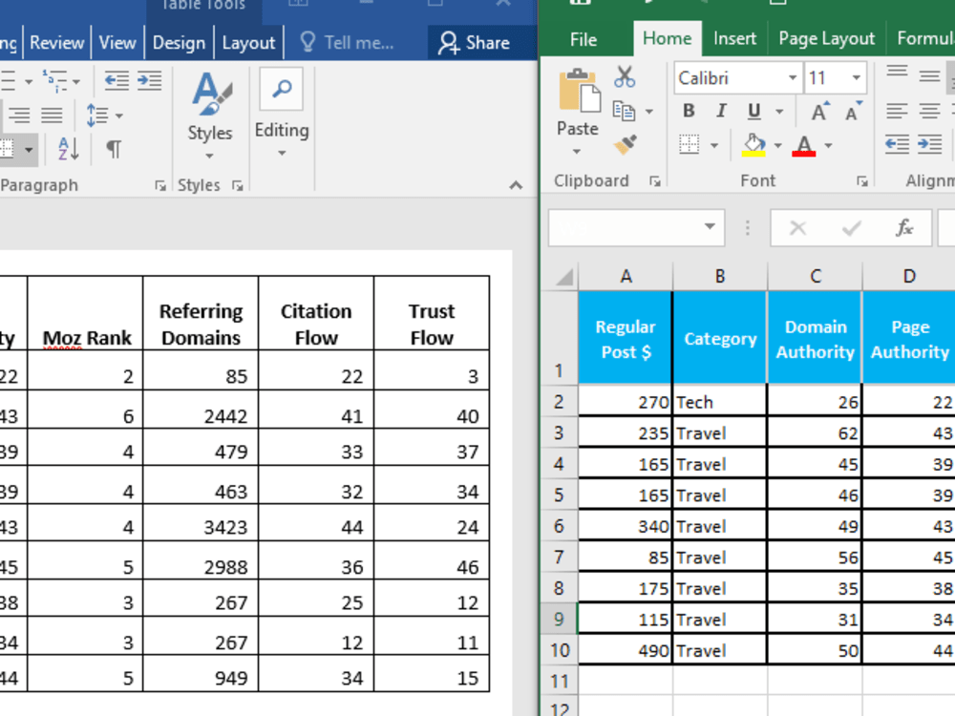Viewport: 955px width, 716px height.
Task: Select Excel Home tab
Action: coord(667,39)
